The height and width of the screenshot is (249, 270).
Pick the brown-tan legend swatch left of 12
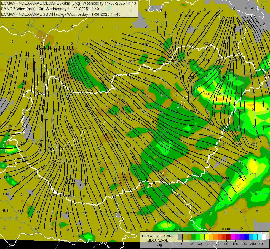click(x=189, y=237)
